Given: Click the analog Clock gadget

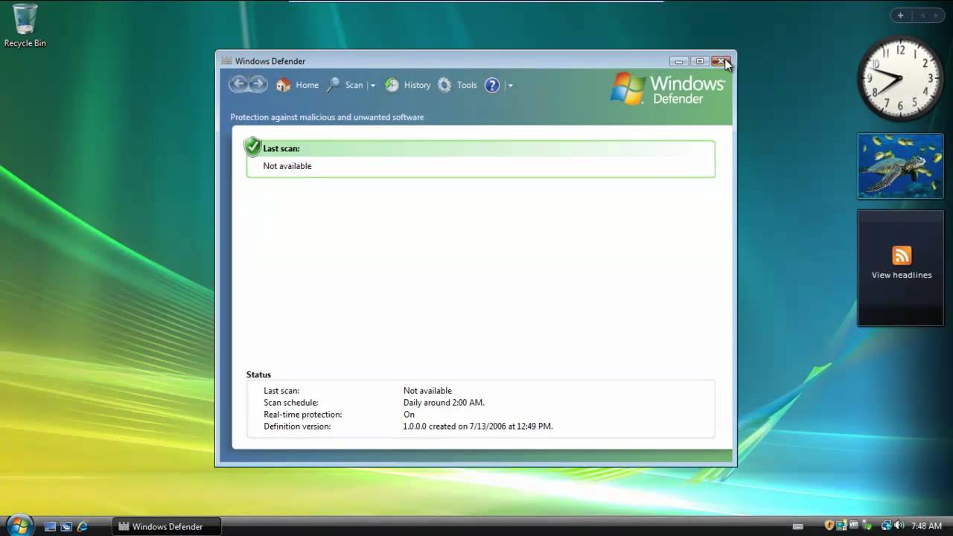Looking at the screenshot, I should click(900, 77).
